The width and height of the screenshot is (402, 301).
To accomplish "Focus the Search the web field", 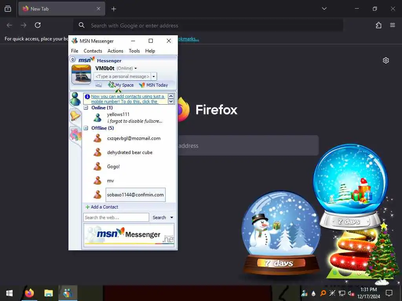I will click(116, 217).
